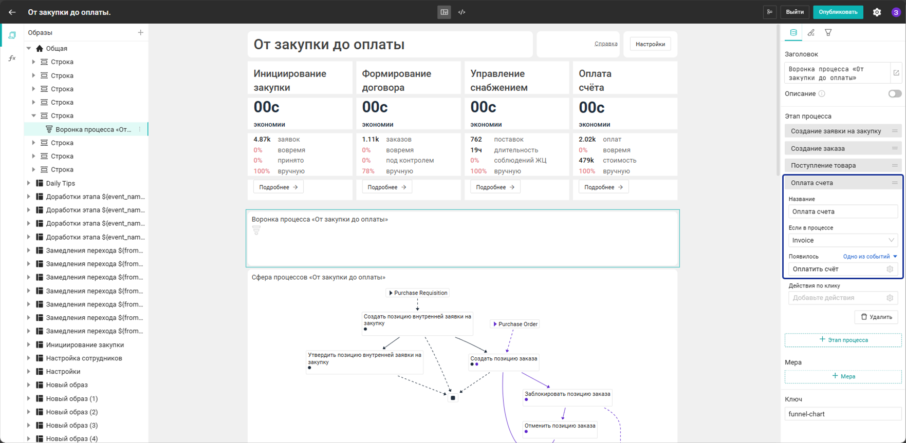Add a new sheet with plus icon

(x=140, y=32)
